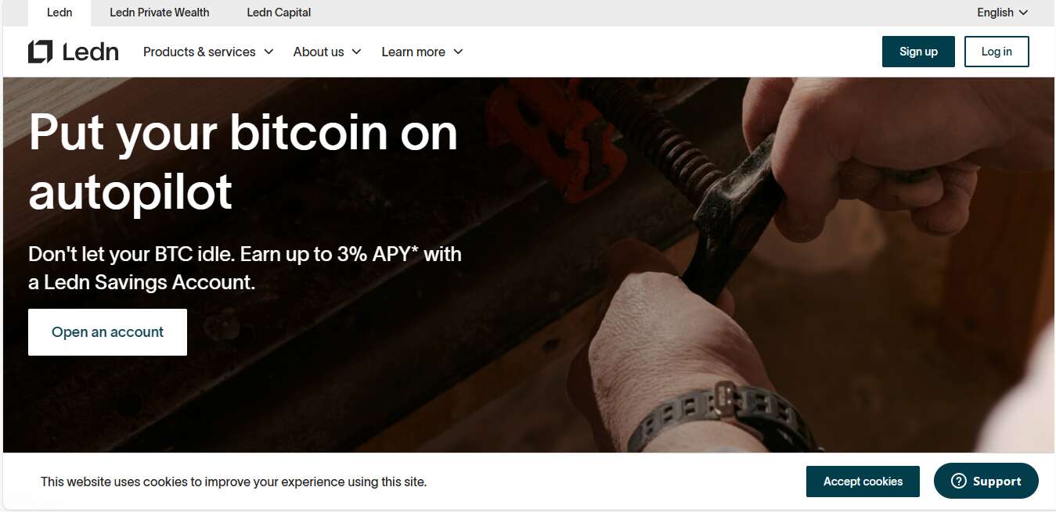Expand the Learn more chevron
This screenshot has height=512, width=1056.
tap(458, 52)
